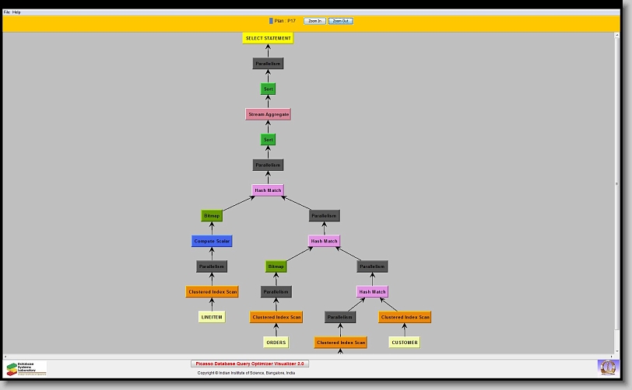Click the ORDERS table node

(276, 342)
